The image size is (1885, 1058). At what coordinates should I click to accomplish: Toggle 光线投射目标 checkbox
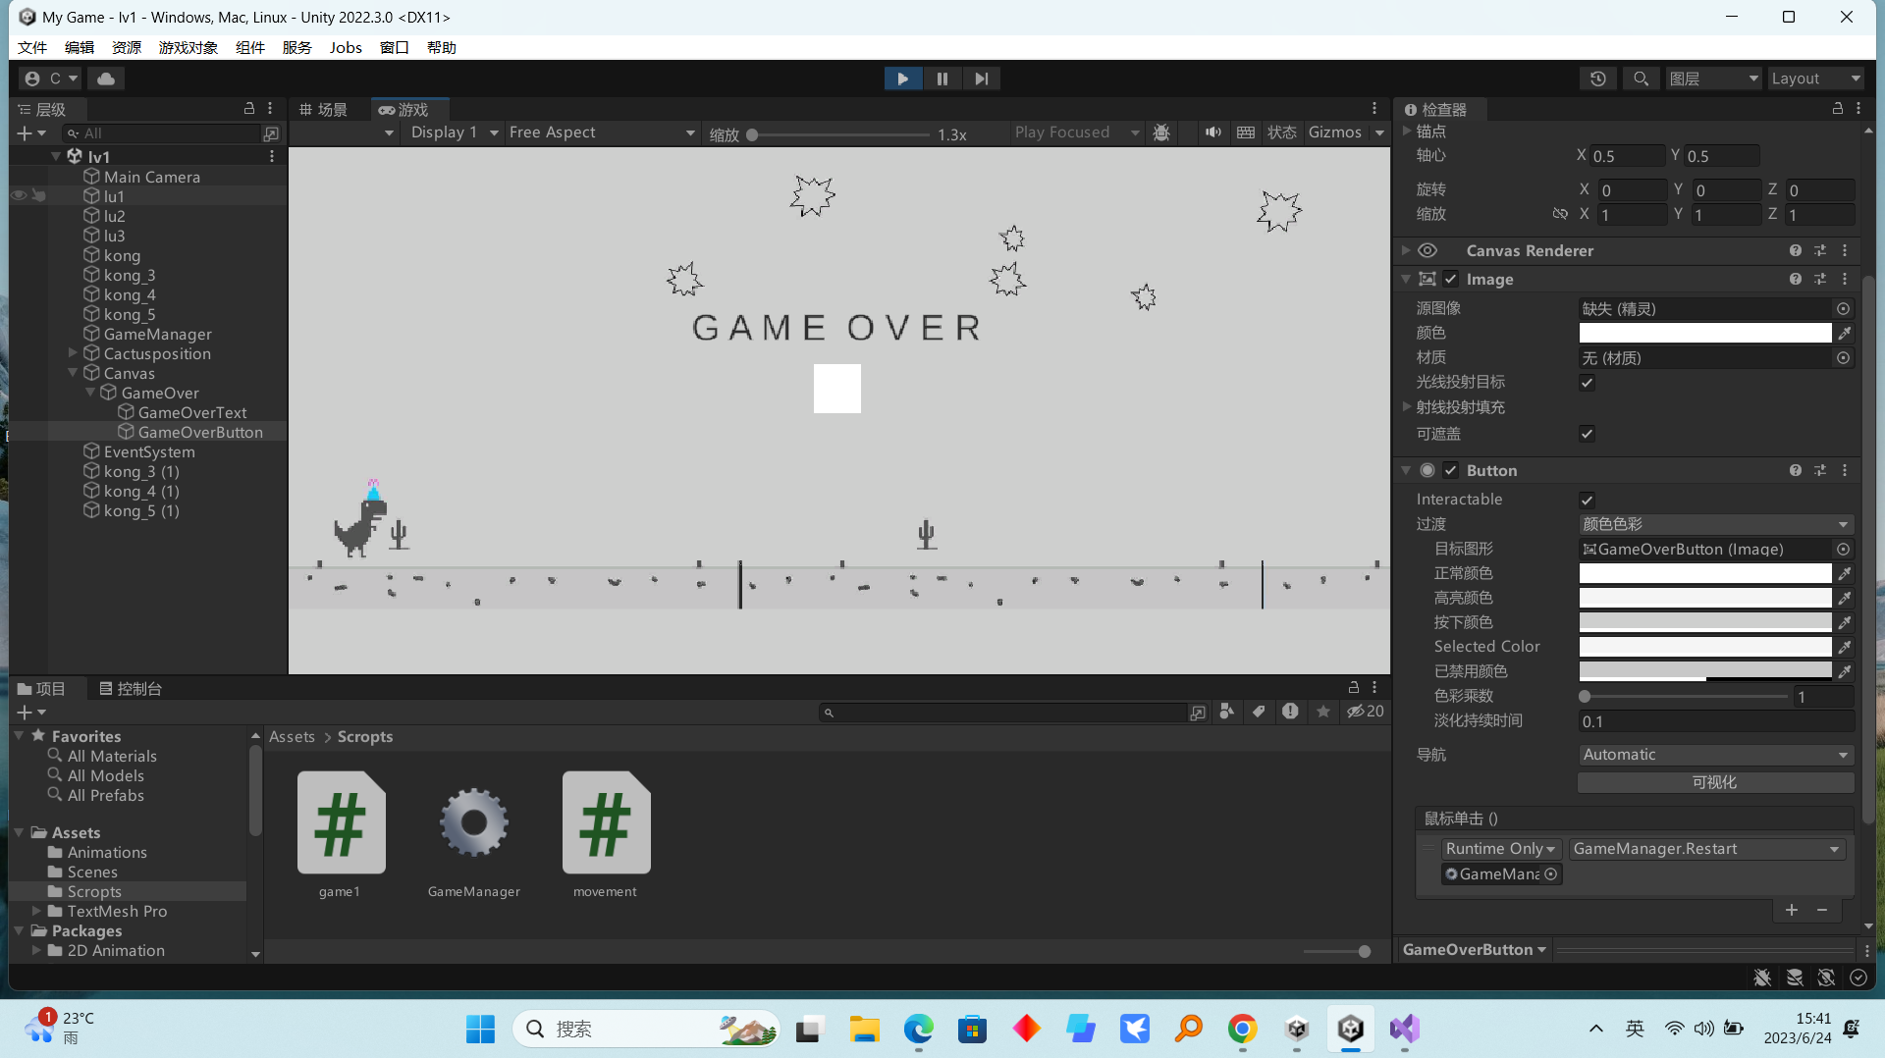click(x=1588, y=383)
